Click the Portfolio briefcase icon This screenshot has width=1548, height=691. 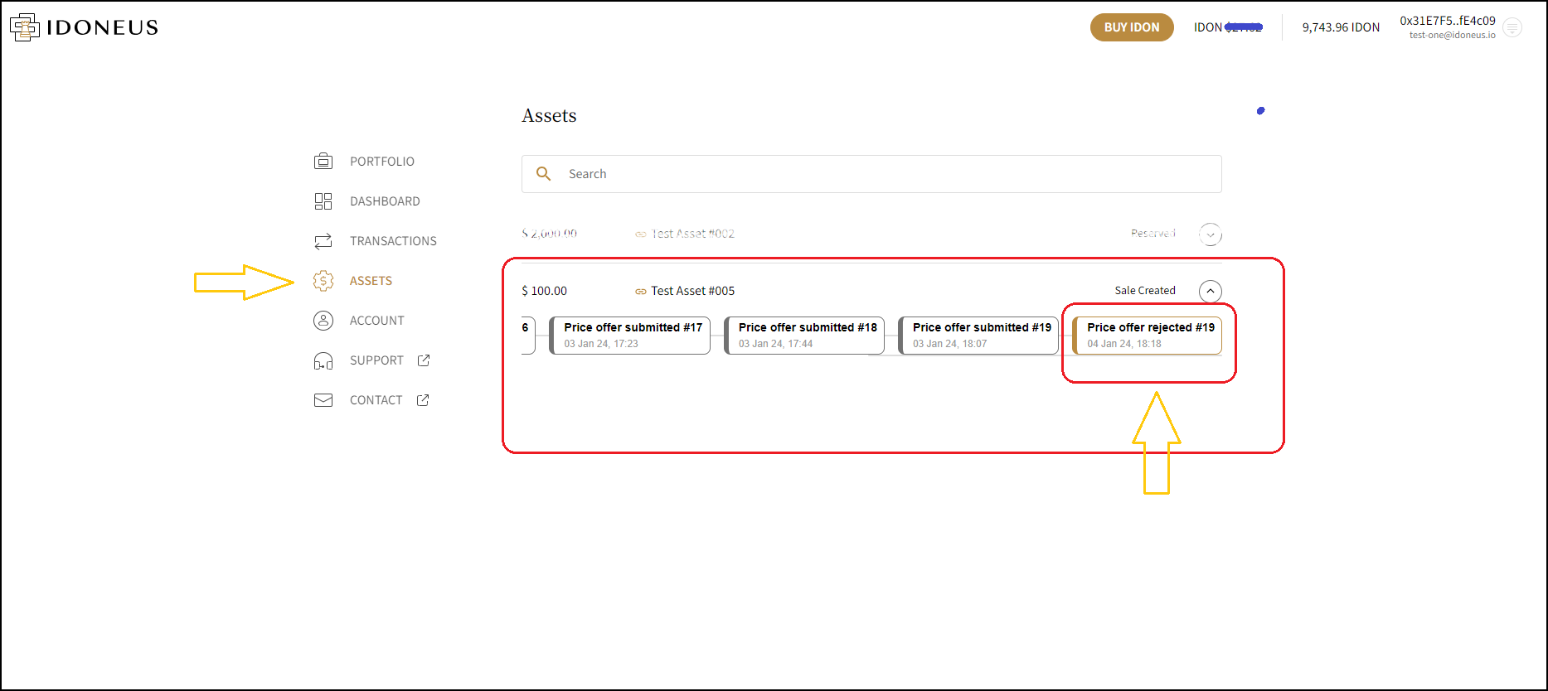323,162
